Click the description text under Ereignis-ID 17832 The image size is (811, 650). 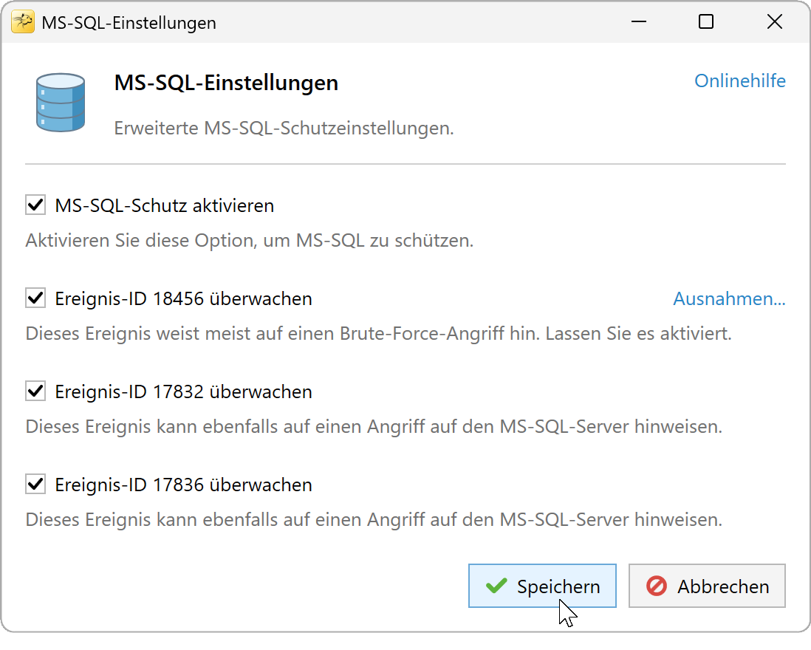pyautogui.click(x=374, y=427)
